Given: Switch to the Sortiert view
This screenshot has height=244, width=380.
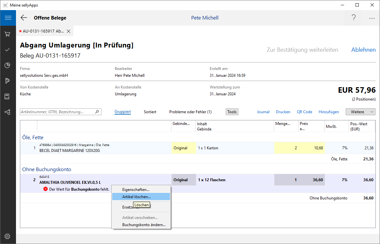Looking at the screenshot, I should 150,112.
